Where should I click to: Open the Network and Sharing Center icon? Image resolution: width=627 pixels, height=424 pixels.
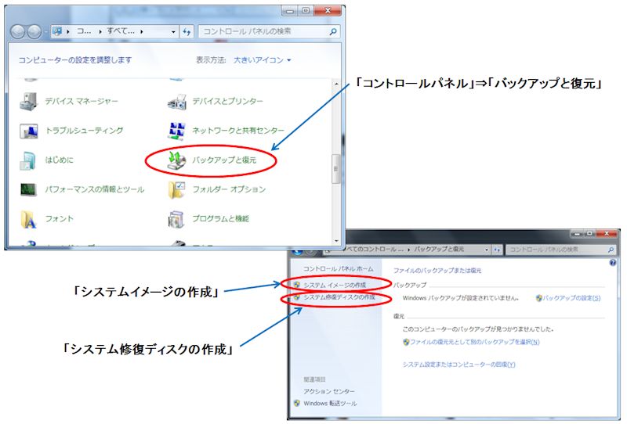pos(176,131)
